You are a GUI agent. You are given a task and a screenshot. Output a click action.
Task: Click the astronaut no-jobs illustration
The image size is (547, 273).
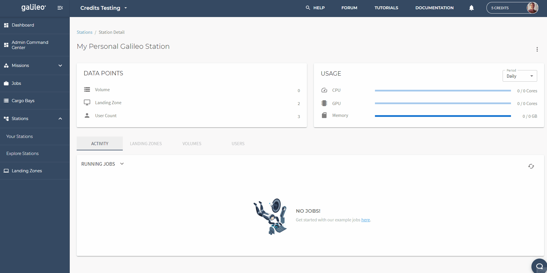point(270,216)
